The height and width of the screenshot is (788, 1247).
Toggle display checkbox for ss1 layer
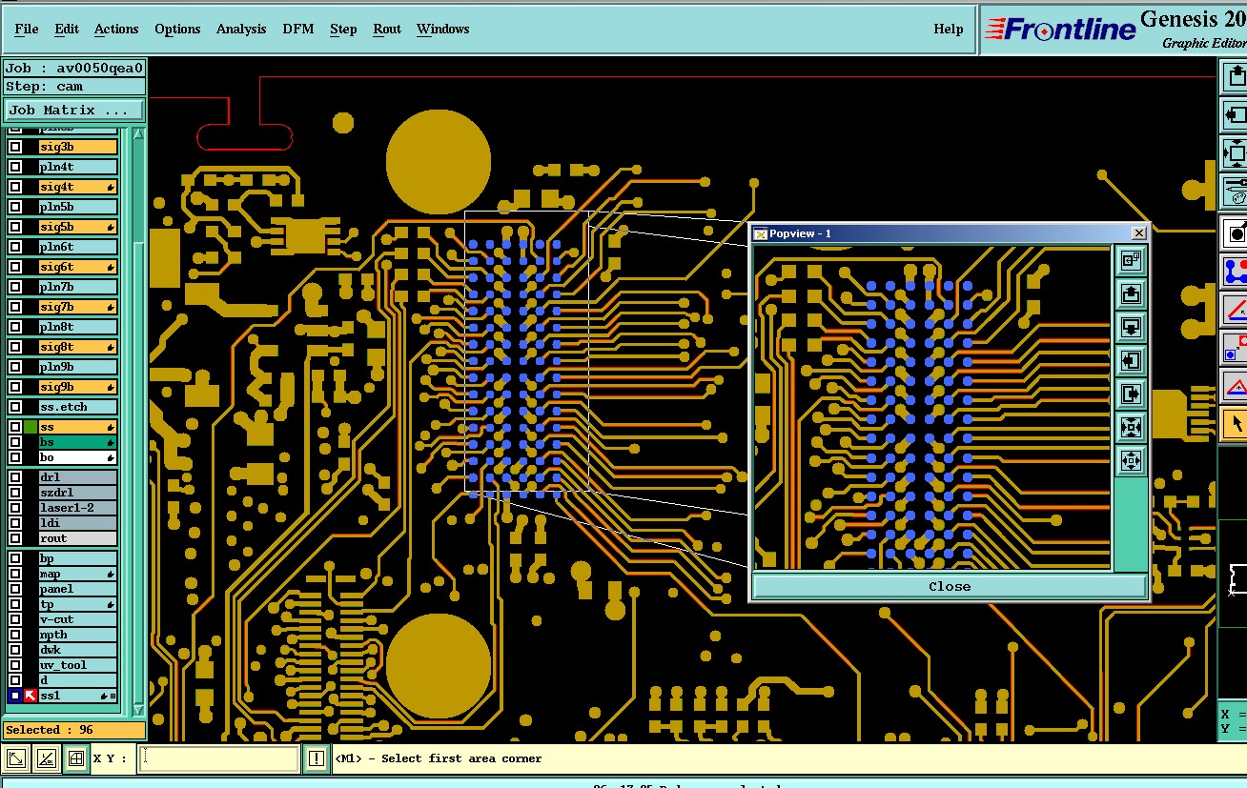(15, 696)
